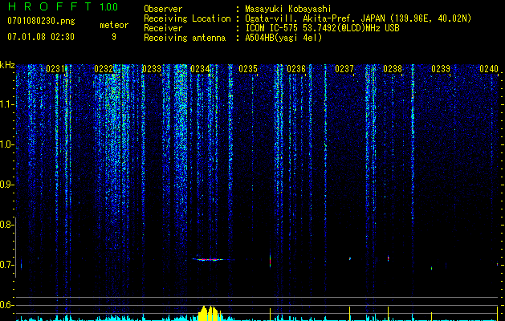Click the Ogata-vill. Akita-Pref. JAPAN location text
The image size is (505, 321).
[358, 18]
